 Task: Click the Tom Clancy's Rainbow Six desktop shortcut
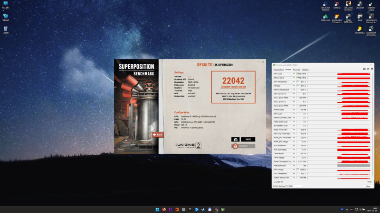tap(371, 18)
